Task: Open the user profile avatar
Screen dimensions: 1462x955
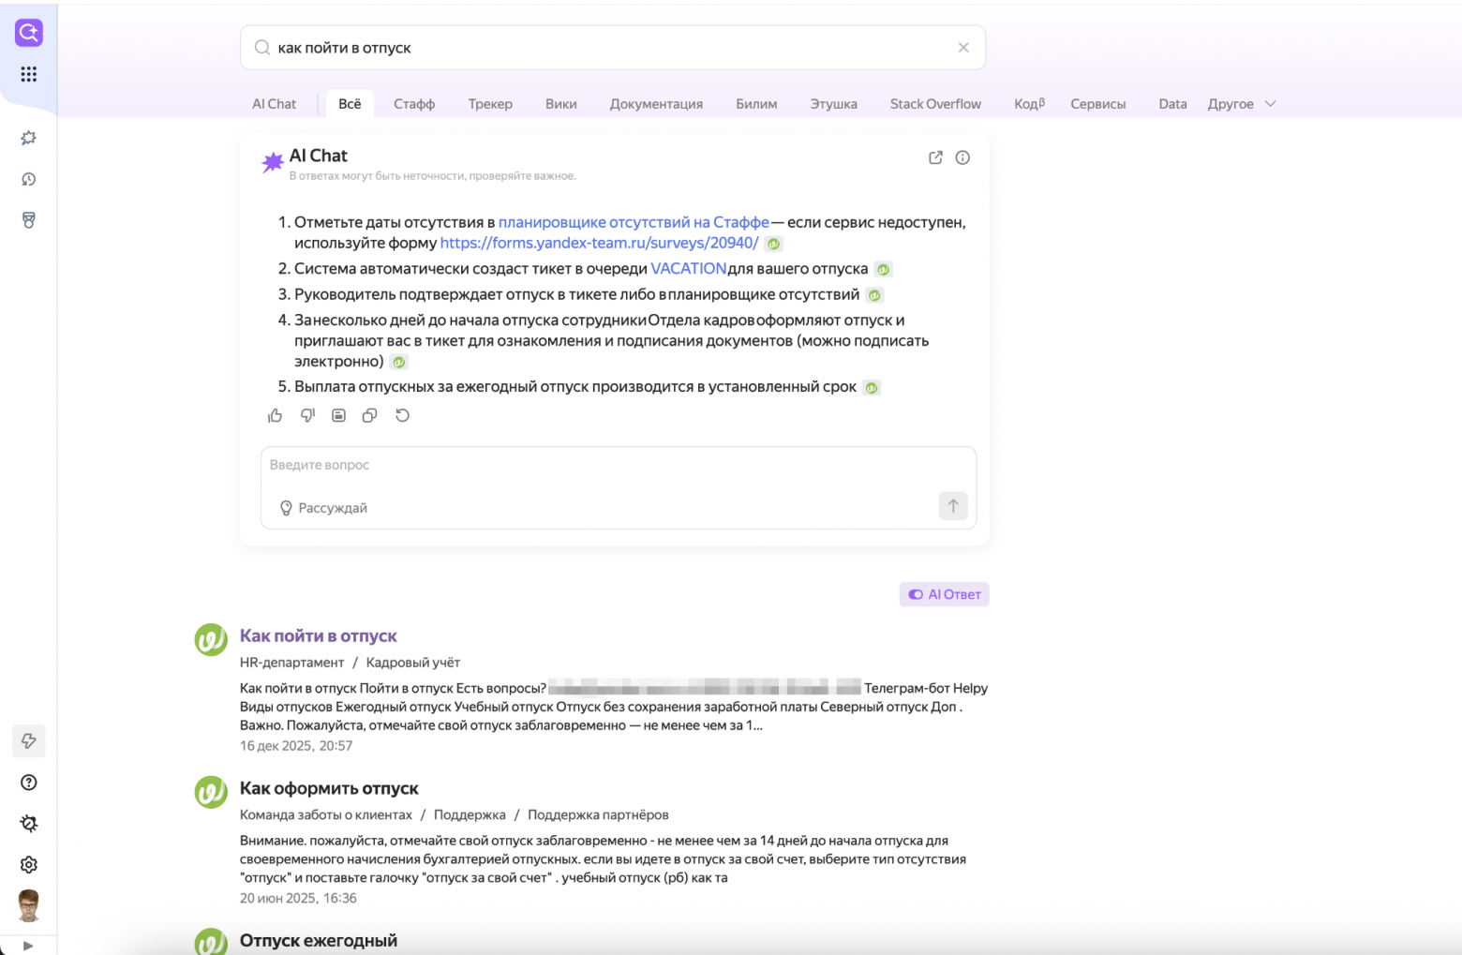Action: tap(29, 905)
